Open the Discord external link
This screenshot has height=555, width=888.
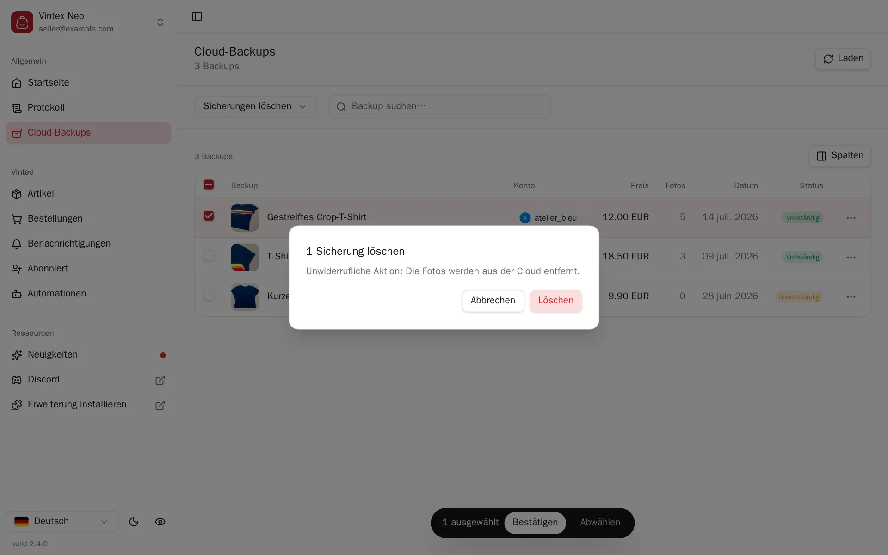coord(88,380)
